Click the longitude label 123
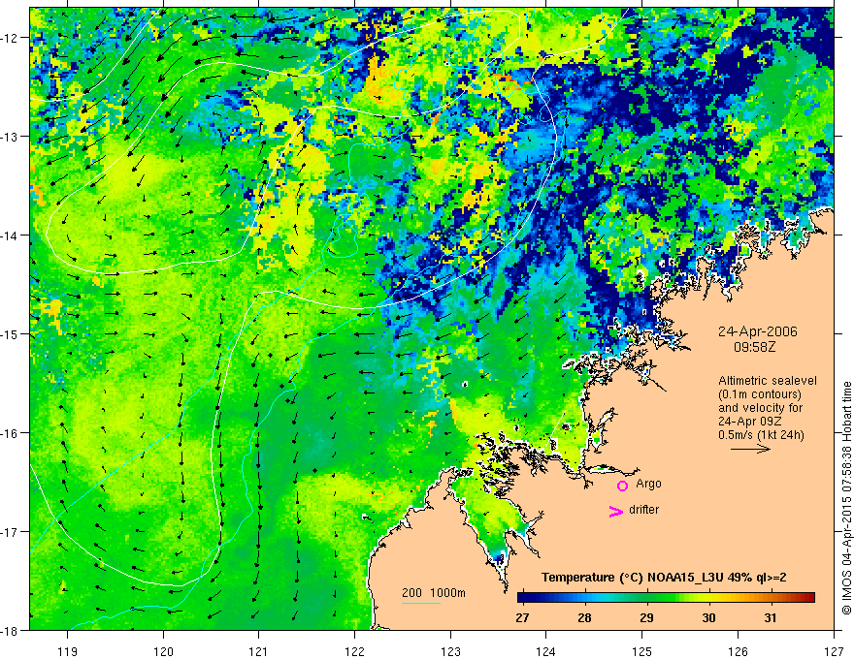 (450, 651)
